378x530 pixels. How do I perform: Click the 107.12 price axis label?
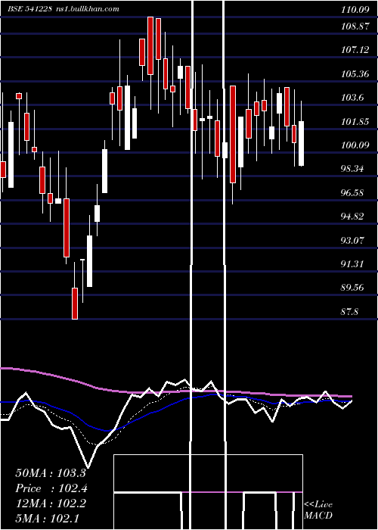pos(355,50)
